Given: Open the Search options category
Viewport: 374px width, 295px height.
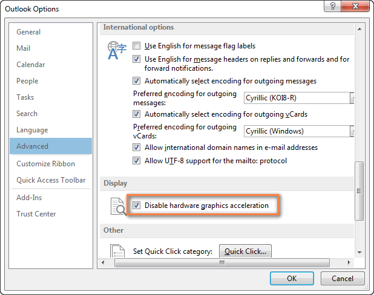Looking at the screenshot, I should click(51, 114).
